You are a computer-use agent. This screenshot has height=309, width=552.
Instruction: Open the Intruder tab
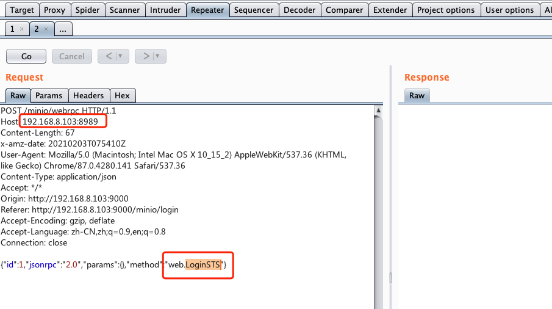coord(165,10)
